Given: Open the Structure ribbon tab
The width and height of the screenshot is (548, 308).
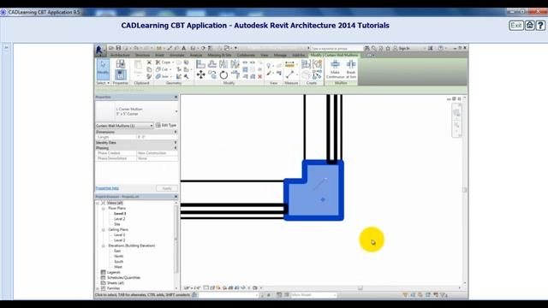Looking at the screenshot, I should tap(142, 55).
